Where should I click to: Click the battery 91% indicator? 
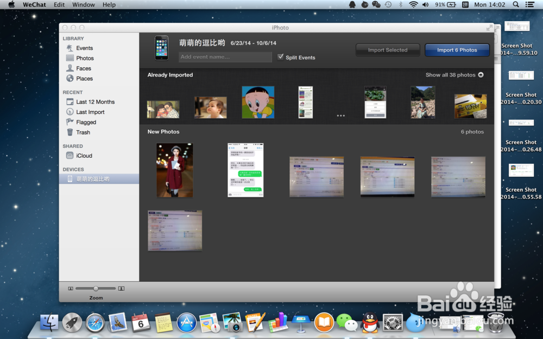tap(445, 4)
